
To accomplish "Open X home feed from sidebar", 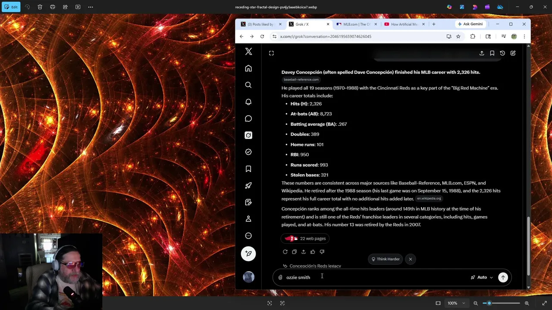I will pyautogui.click(x=248, y=68).
